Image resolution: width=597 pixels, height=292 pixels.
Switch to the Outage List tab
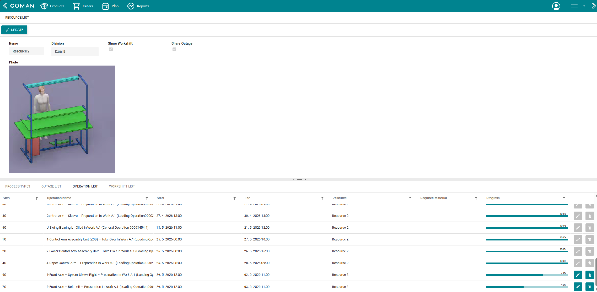(x=51, y=186)
